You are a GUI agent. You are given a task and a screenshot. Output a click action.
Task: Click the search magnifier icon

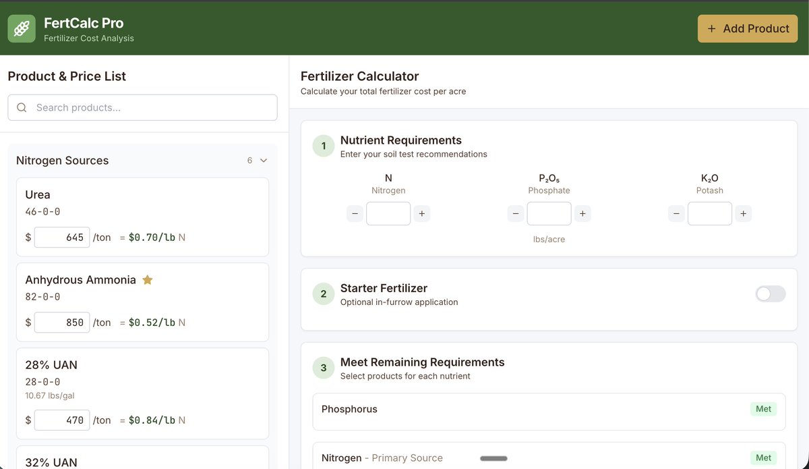click(22, 107)
